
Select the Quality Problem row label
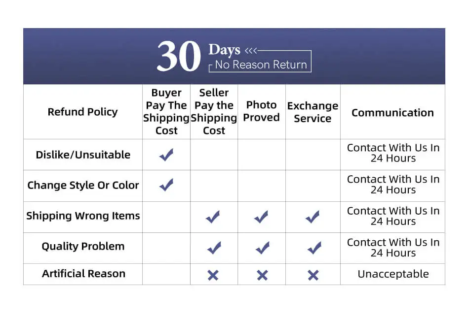[x=83, y=246]
